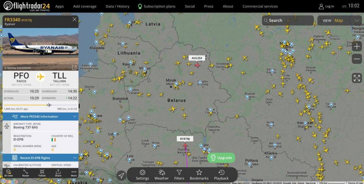Click the green Upgrade button
Image resolution: width=364 pixels, height=184 pixels.
[x=221, y=158]
